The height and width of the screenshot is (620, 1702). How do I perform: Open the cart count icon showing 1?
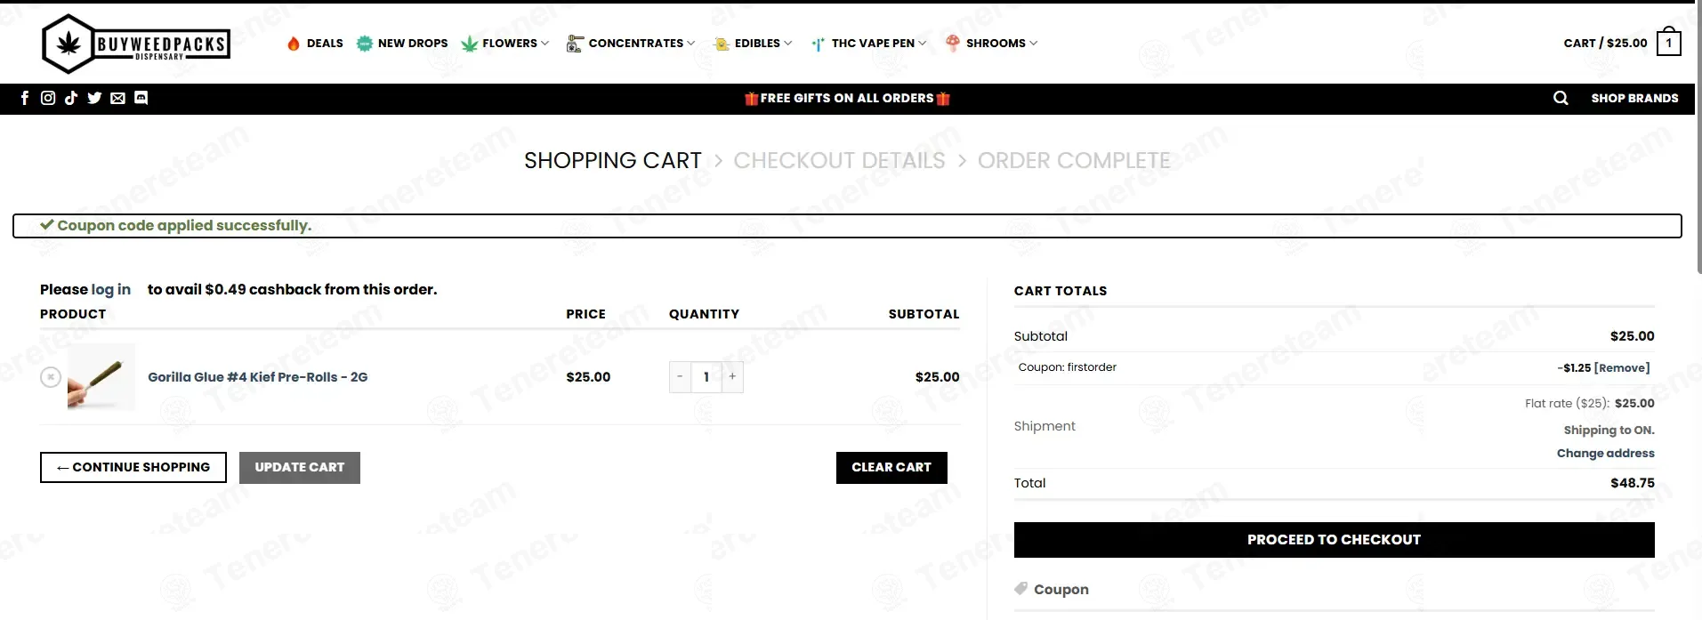[x=1669, y=42]
